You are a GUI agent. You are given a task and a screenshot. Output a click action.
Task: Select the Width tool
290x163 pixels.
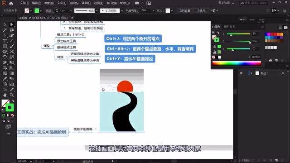(5, 62)
